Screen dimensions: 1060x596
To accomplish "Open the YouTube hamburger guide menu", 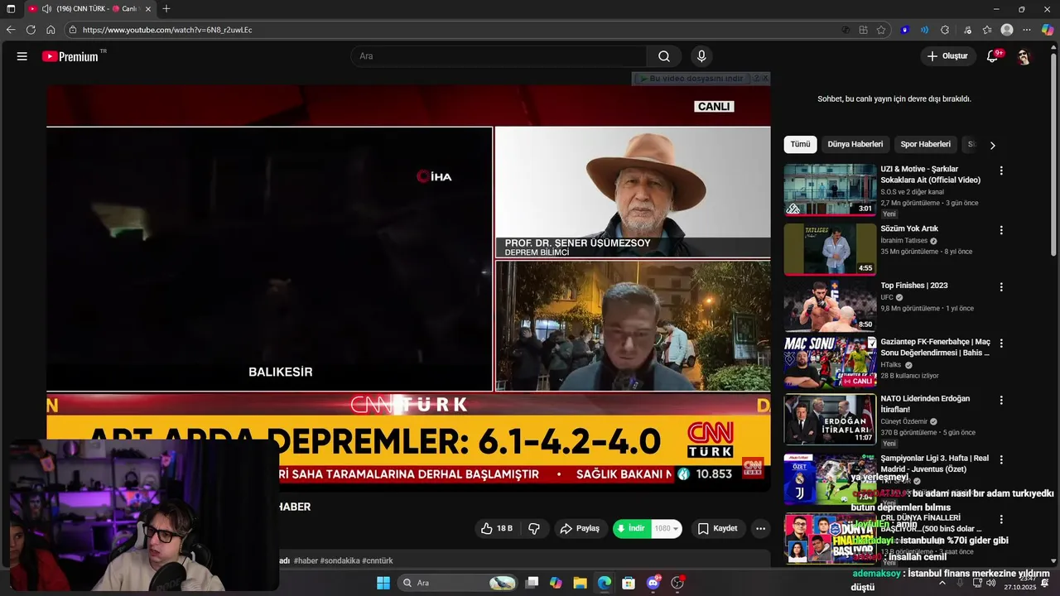I will 22,56.
